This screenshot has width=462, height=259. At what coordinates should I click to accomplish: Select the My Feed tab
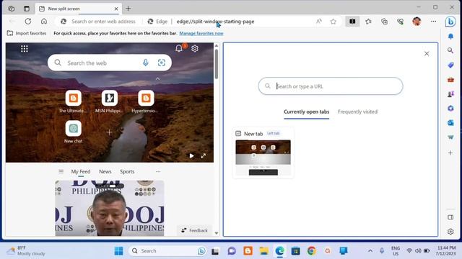pyautogui.click(x=81, y=171)
